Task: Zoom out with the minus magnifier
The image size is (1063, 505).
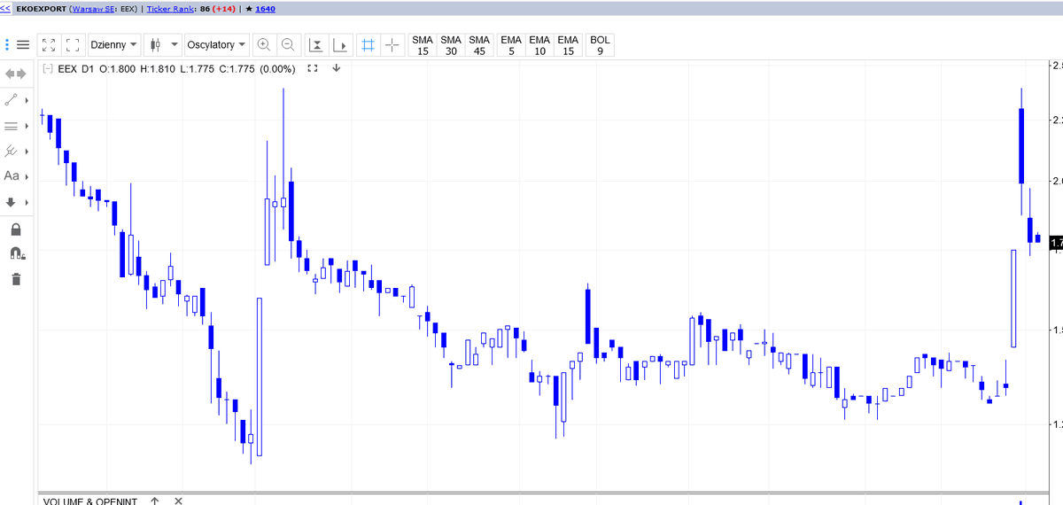Action: 288,44
